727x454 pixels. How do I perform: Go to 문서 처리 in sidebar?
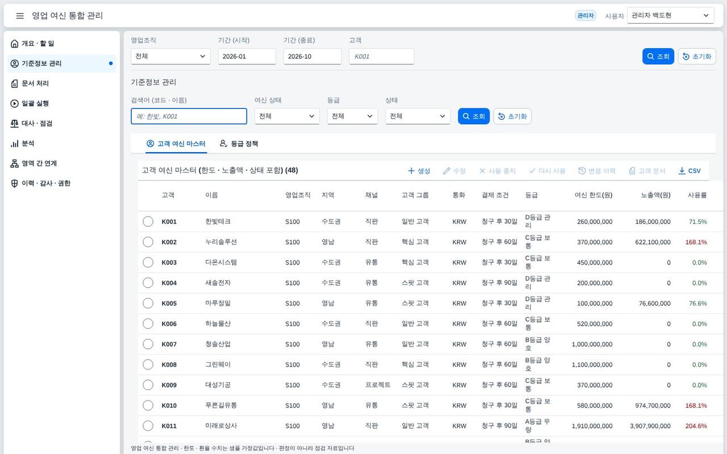tap(62, 83)
